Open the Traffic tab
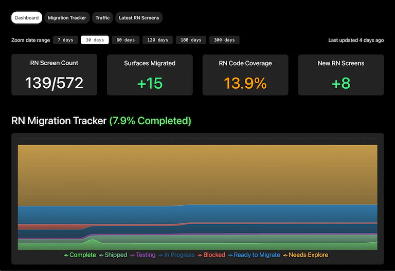The image size is (395, 271). tap(102, 18)
